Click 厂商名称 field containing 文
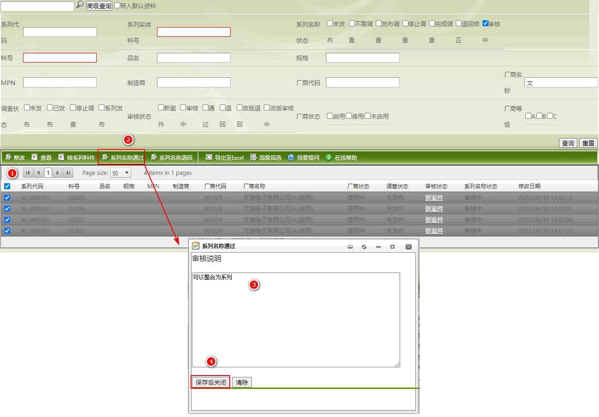 561,82
